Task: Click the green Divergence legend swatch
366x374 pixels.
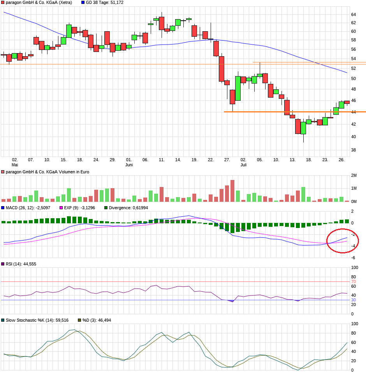Action: tap(106, 208)
